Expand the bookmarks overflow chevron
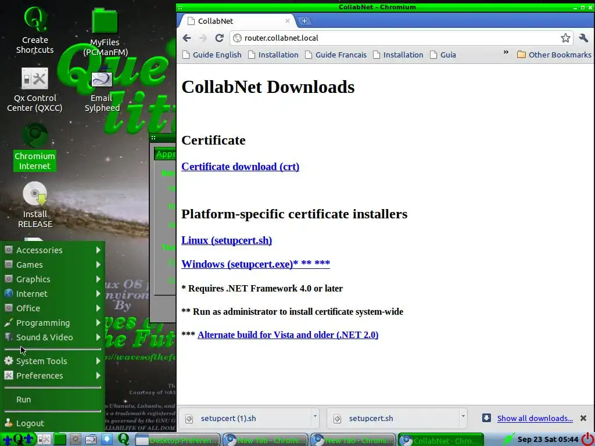Viewport: 595px width, 446px height. [x=506, y=52]
